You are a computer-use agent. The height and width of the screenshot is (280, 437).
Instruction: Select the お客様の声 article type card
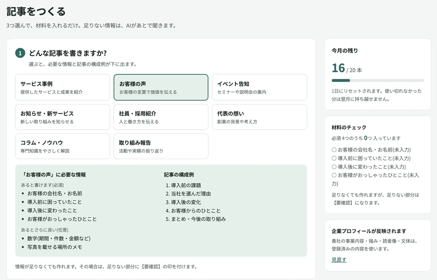pyautogui.click(x=161, y=87)
